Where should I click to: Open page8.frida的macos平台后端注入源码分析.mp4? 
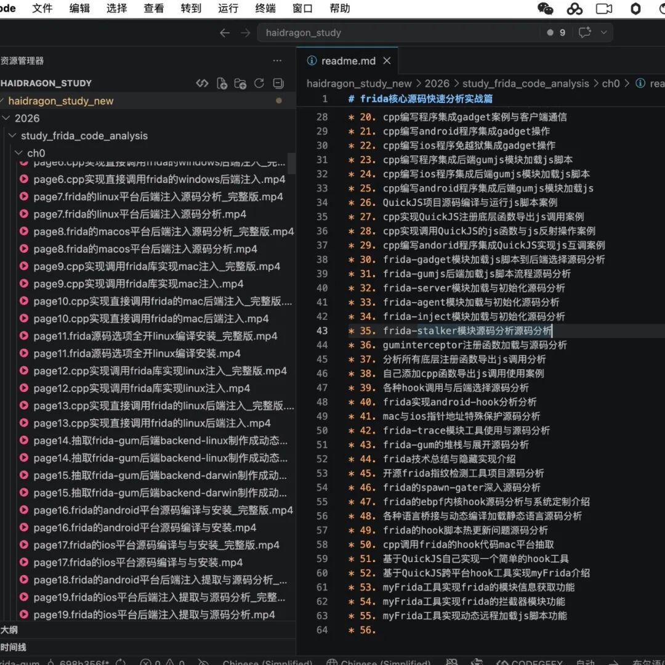pyautogui.click(x=145, y=249)
